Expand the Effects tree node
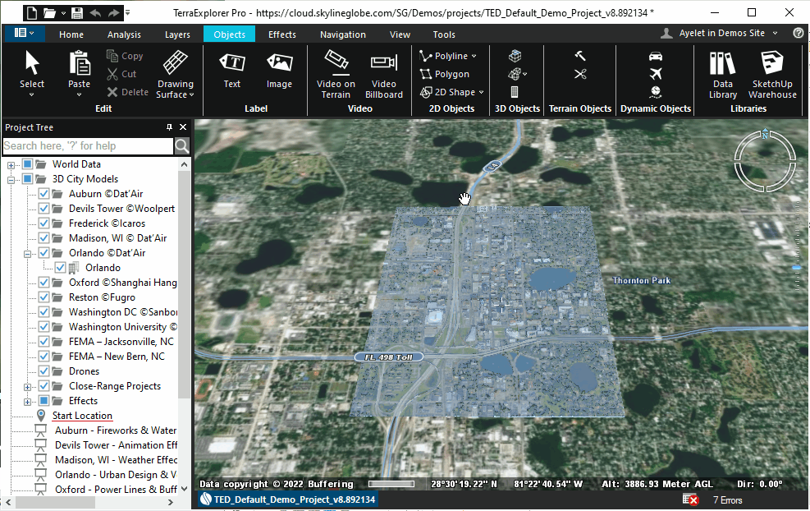Image resolution: width=810 pixels, height=511 pixels. 27,402
